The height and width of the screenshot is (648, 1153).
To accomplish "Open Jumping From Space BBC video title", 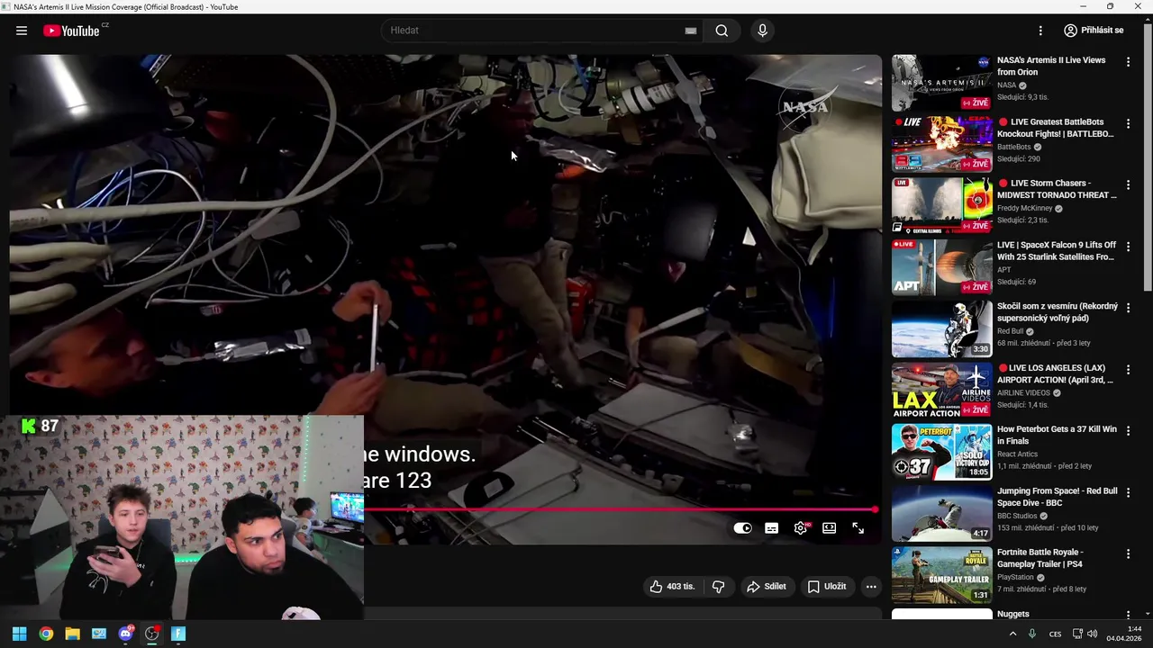I will pyautogui.click(x=1057, y=497).
